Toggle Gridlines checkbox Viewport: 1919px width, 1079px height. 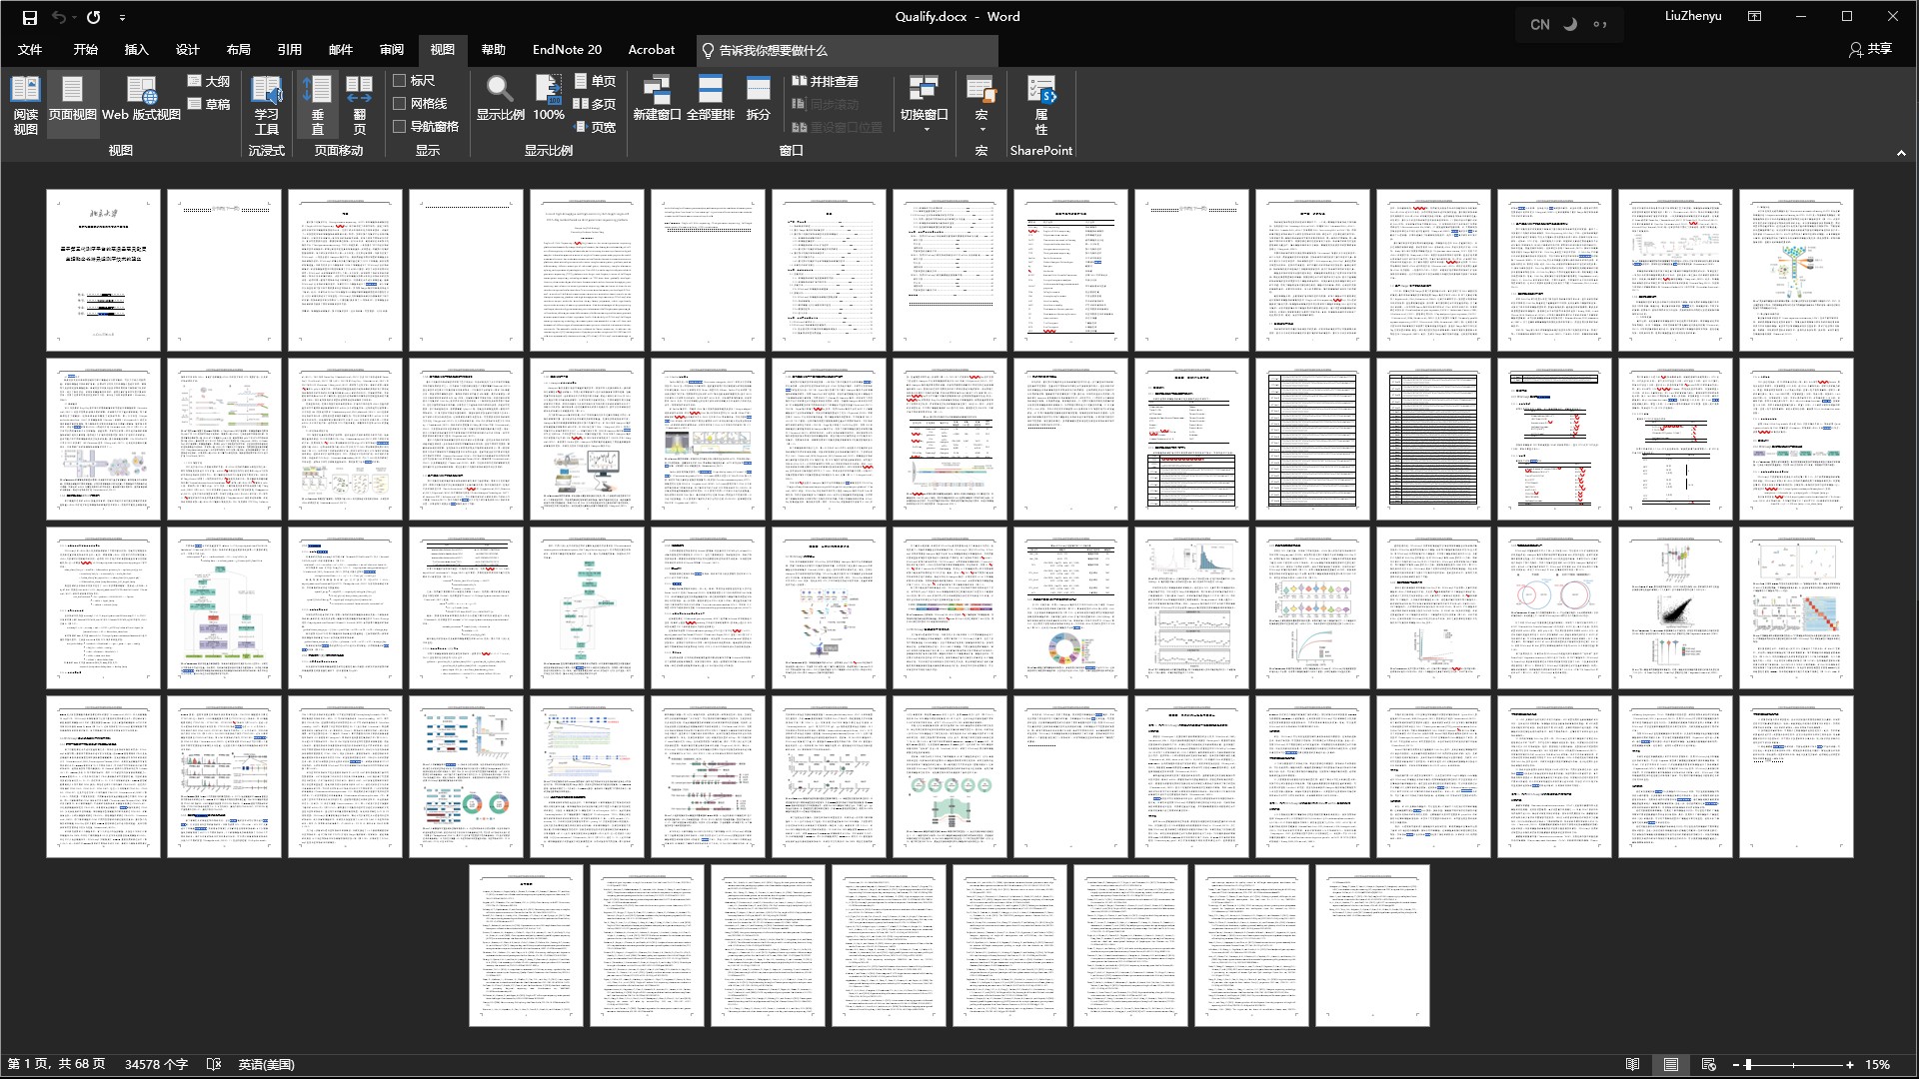pos(400,104)
